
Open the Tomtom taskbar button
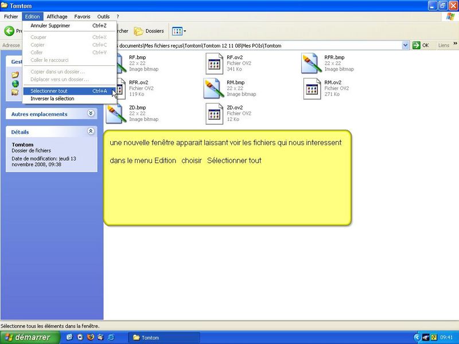(x=164, y=338)
